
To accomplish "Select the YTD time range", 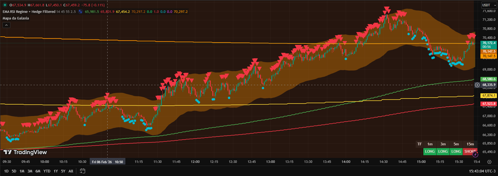I will (47, 171).
